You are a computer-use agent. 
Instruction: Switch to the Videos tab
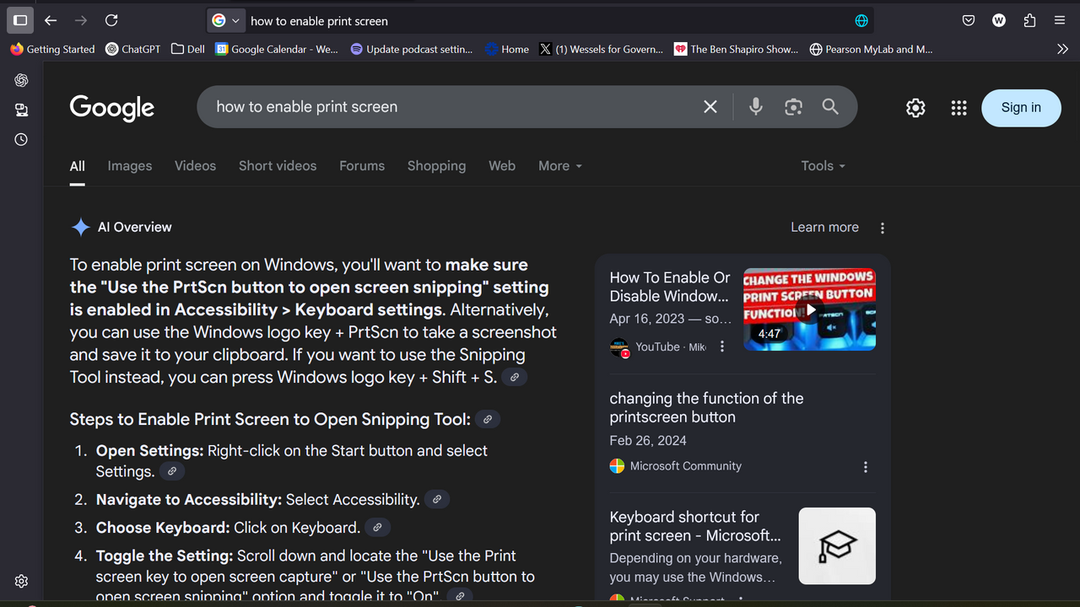pyautogui.click(x=195, y=166)
